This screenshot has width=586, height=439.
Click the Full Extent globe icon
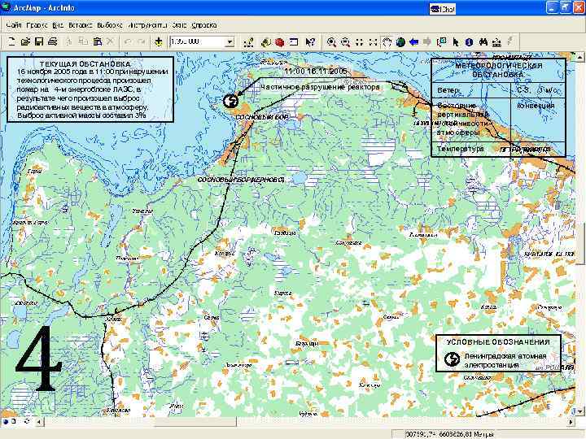pyautogui.click(x=400, y=42)
